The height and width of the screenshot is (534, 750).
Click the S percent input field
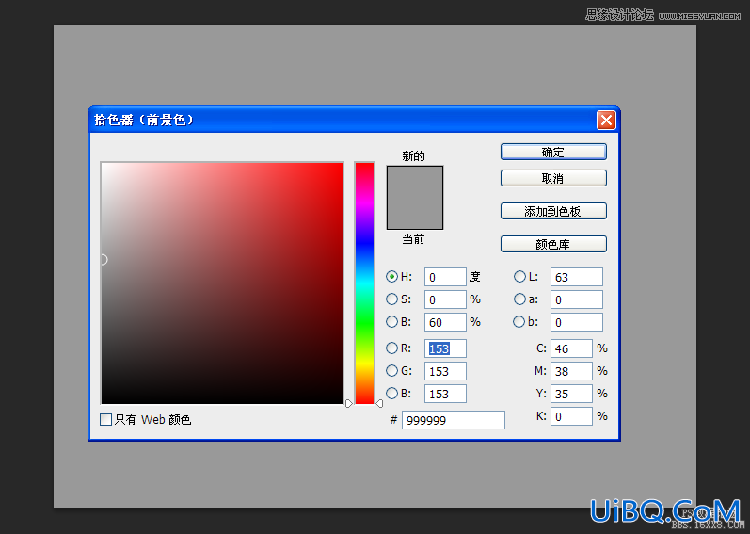[x=445, y=299]
